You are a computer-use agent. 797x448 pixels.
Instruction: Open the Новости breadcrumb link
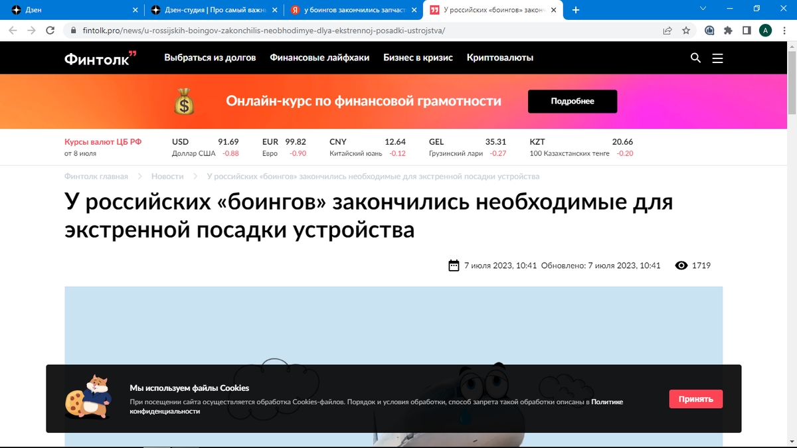pos(168,176)
